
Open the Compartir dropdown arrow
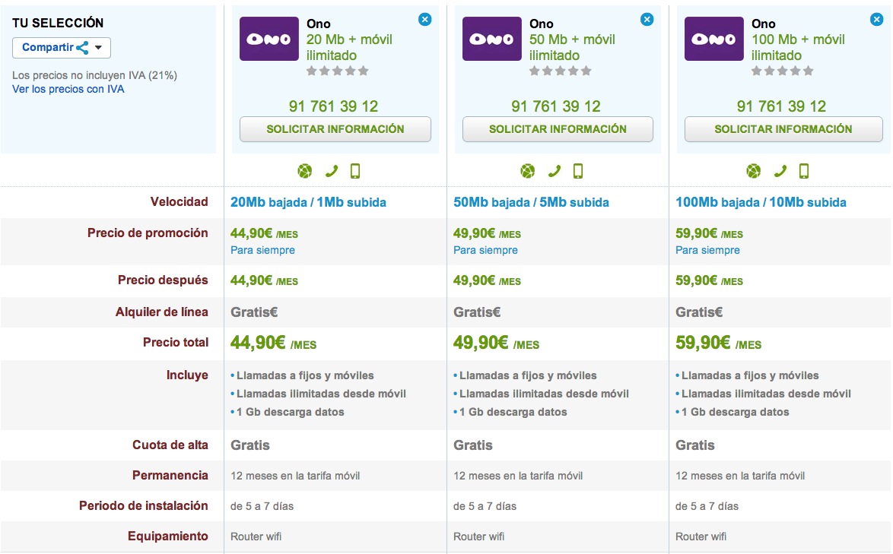(x=99, y=48)
